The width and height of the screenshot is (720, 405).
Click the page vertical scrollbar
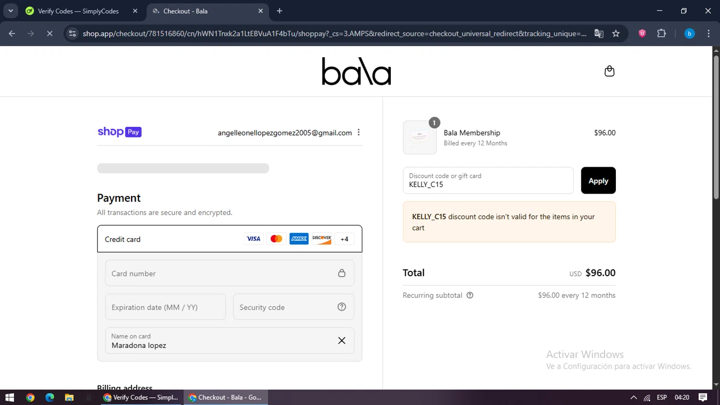(716, 127)
